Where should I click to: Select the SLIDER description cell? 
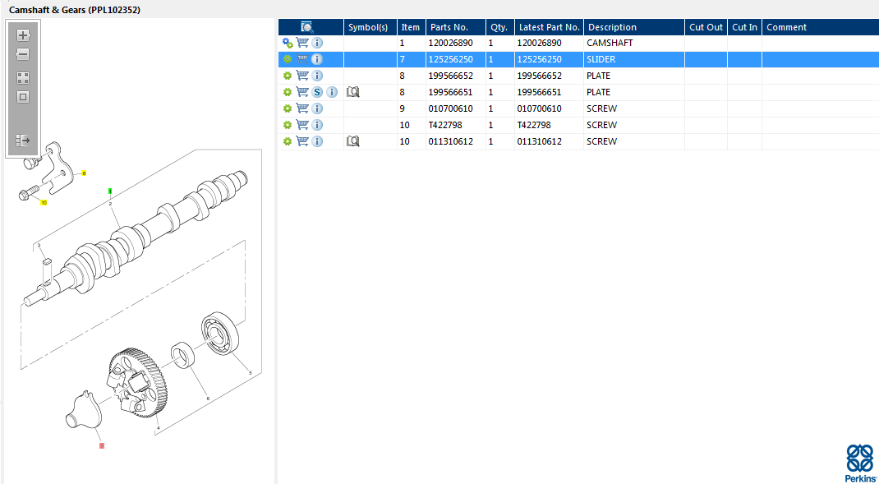634,59
